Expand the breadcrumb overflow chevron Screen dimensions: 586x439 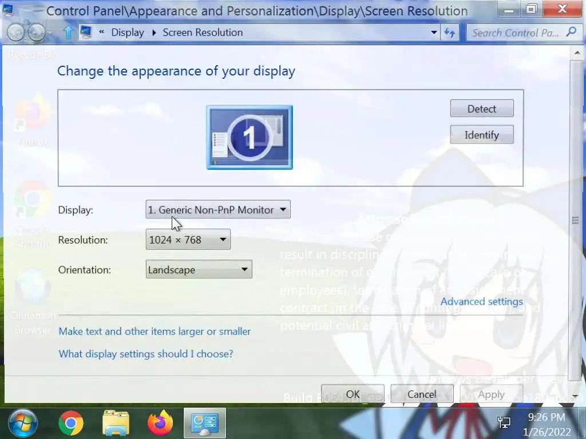[x=101, y=32]
